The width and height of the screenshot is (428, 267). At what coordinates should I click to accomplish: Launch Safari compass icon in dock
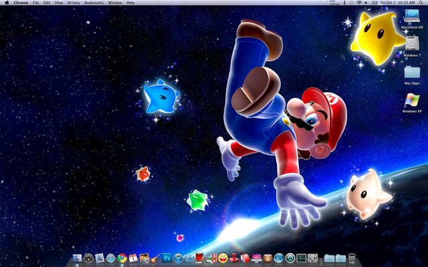click(111, 258)
